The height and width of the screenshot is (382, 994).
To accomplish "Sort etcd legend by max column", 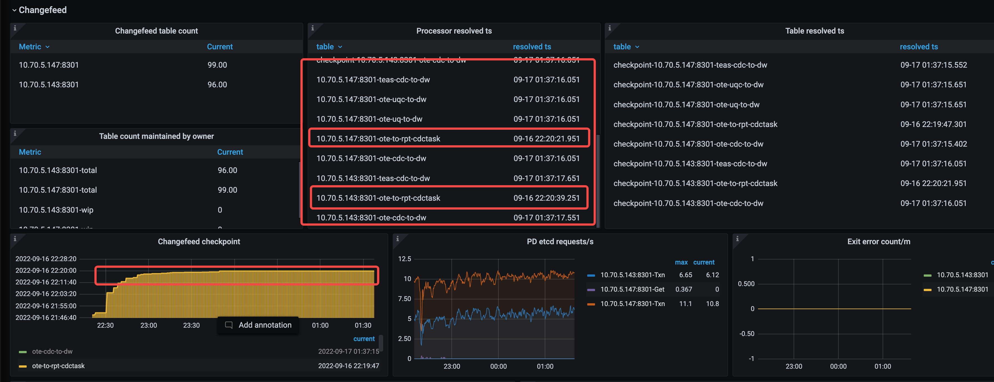I will [681, 262].
